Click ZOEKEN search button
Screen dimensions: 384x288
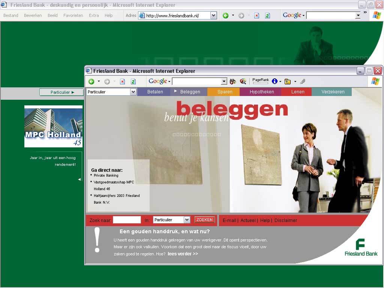(204, 220)
